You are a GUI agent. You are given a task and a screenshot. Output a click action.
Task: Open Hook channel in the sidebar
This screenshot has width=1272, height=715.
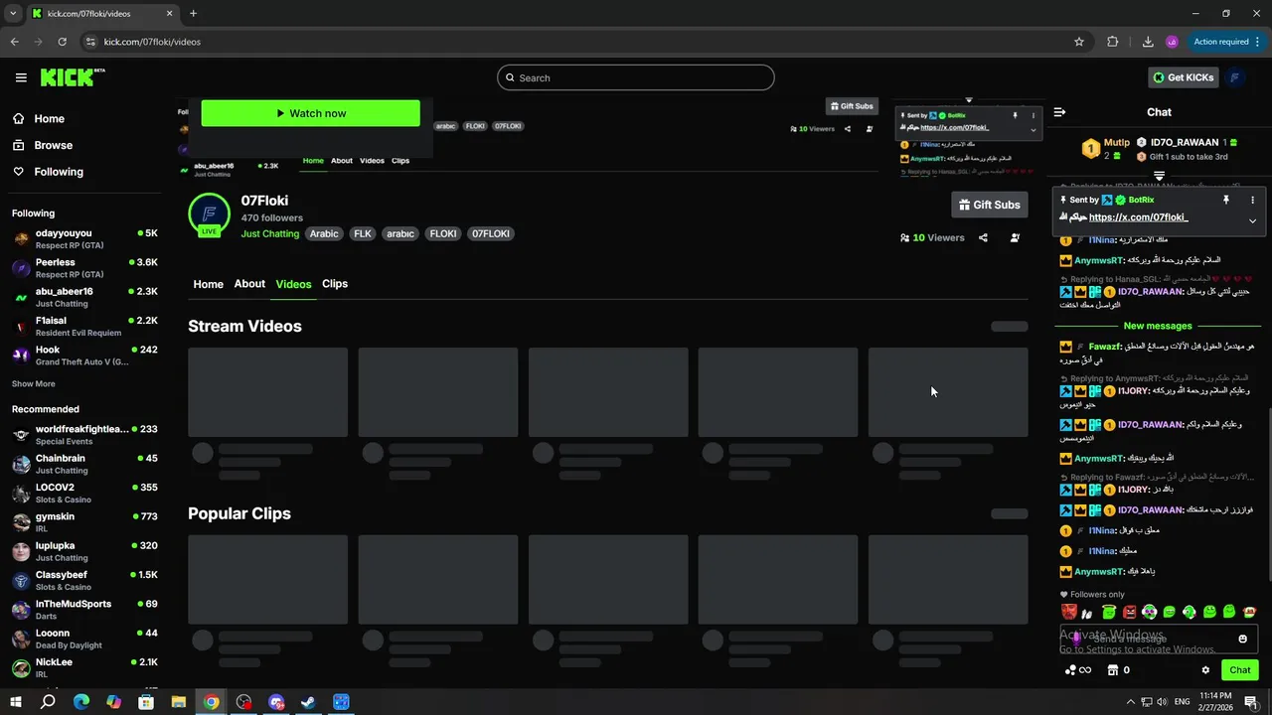[x=84, y=355]
